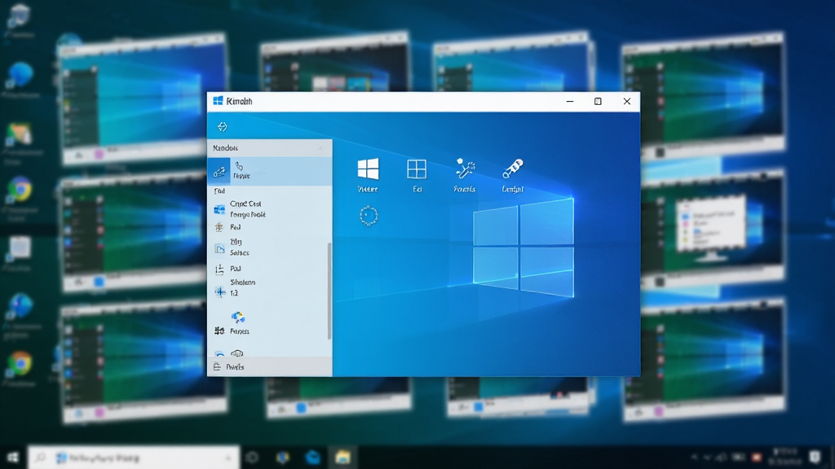Click the footer label in sidebar bottom bar
The image size is (835, 469).
235,367
